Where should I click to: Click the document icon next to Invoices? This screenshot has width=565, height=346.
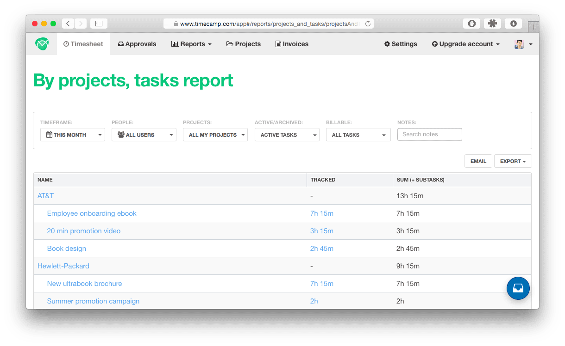(277, 43)
